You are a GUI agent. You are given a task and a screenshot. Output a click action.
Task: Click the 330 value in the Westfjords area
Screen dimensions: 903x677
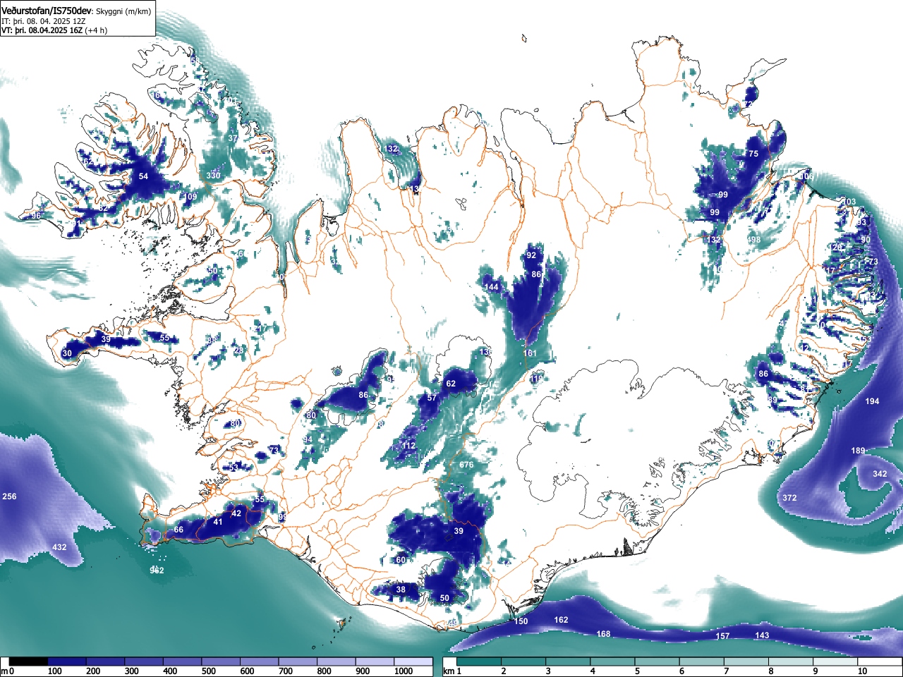213,176
